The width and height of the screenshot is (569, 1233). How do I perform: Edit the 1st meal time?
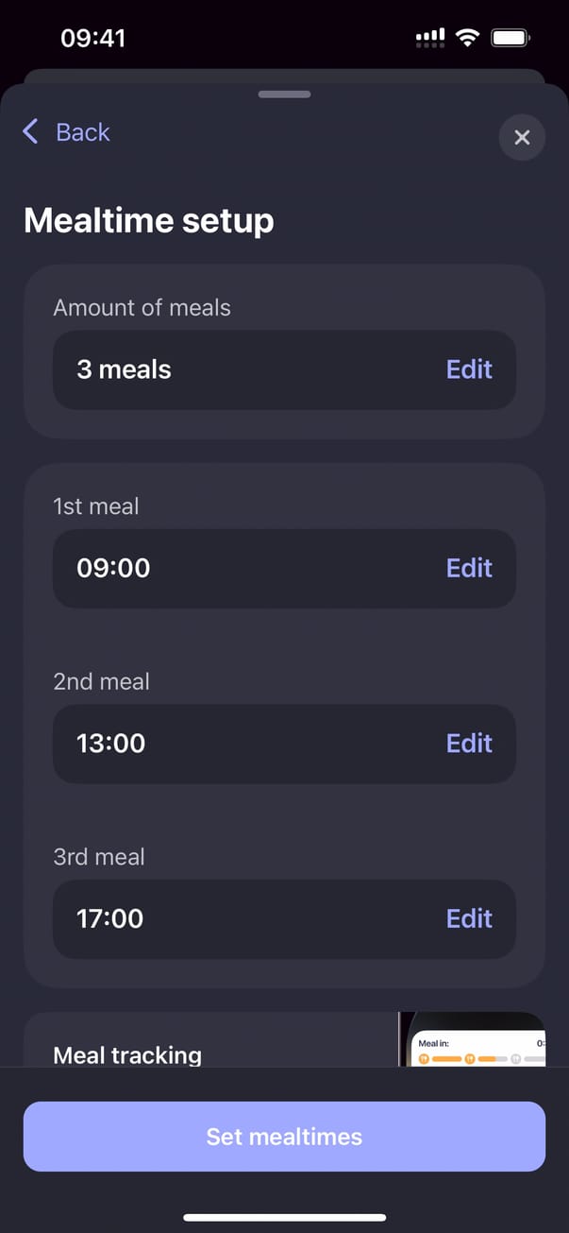[x=469, y=568]
